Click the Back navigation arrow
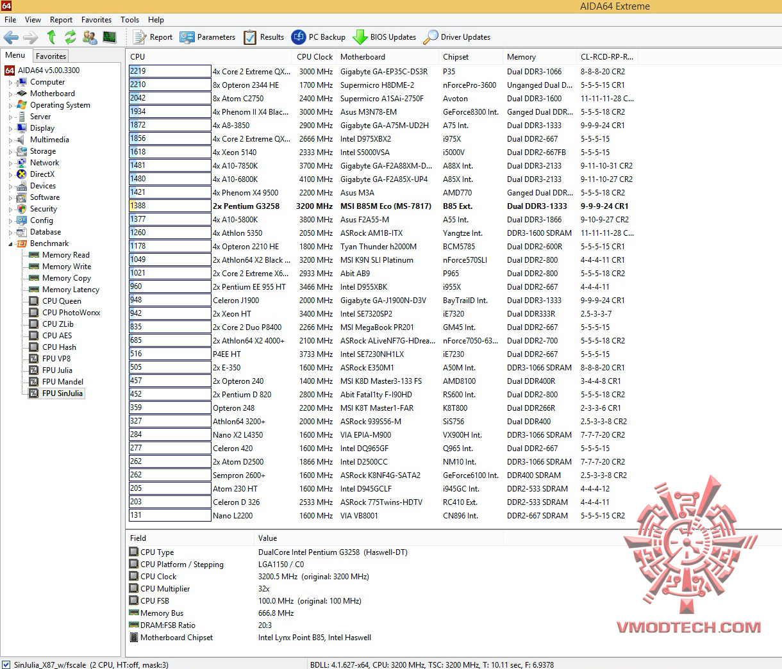 pos(12,37)
